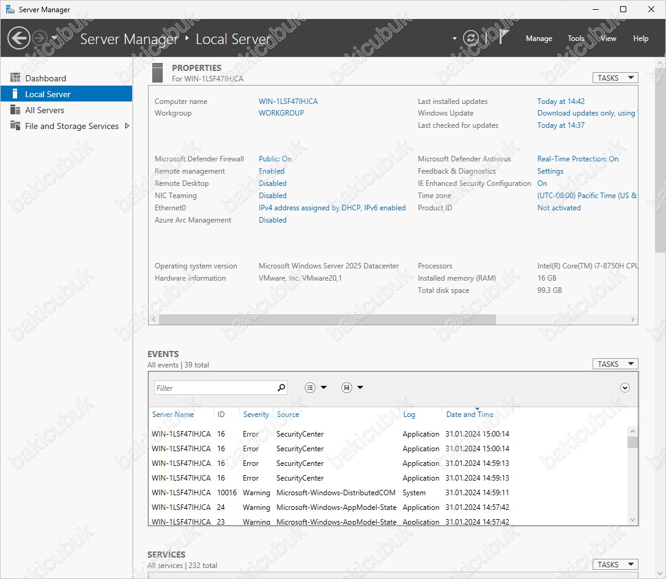Refresh Server Manager with the refresh icon
The width and height of the screenshot is (666, 579).
[x=471, y=38]
